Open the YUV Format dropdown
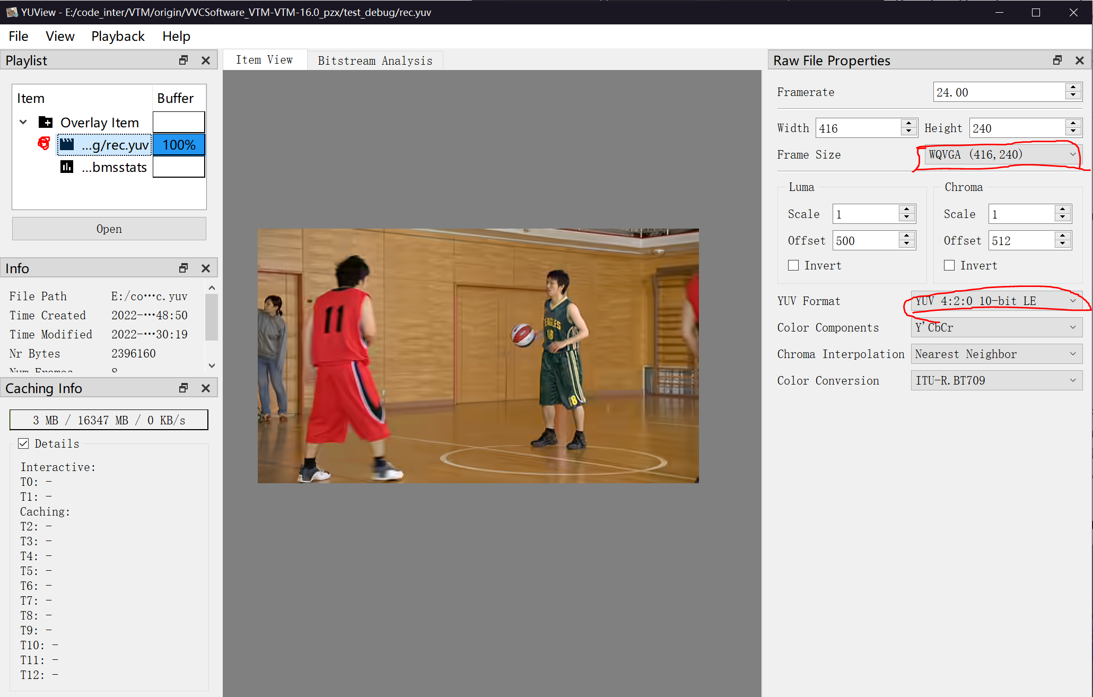This screenshot has width=1093, height=697. click(996, 301)
